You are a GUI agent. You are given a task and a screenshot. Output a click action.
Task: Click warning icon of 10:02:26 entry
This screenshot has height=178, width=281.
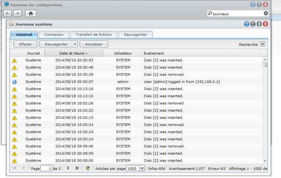(15, 104)
